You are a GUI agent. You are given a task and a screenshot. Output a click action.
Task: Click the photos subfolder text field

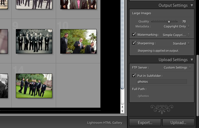(x=162, y=82)
